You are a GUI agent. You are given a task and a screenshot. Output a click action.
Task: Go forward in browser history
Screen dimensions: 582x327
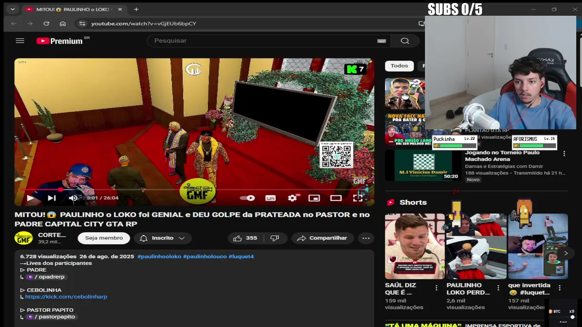[x=30, y=24]
